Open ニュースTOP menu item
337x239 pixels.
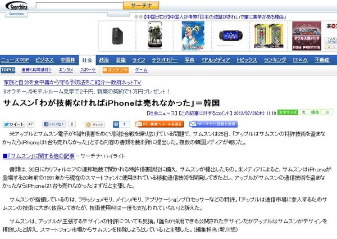(x=15, y=60)
